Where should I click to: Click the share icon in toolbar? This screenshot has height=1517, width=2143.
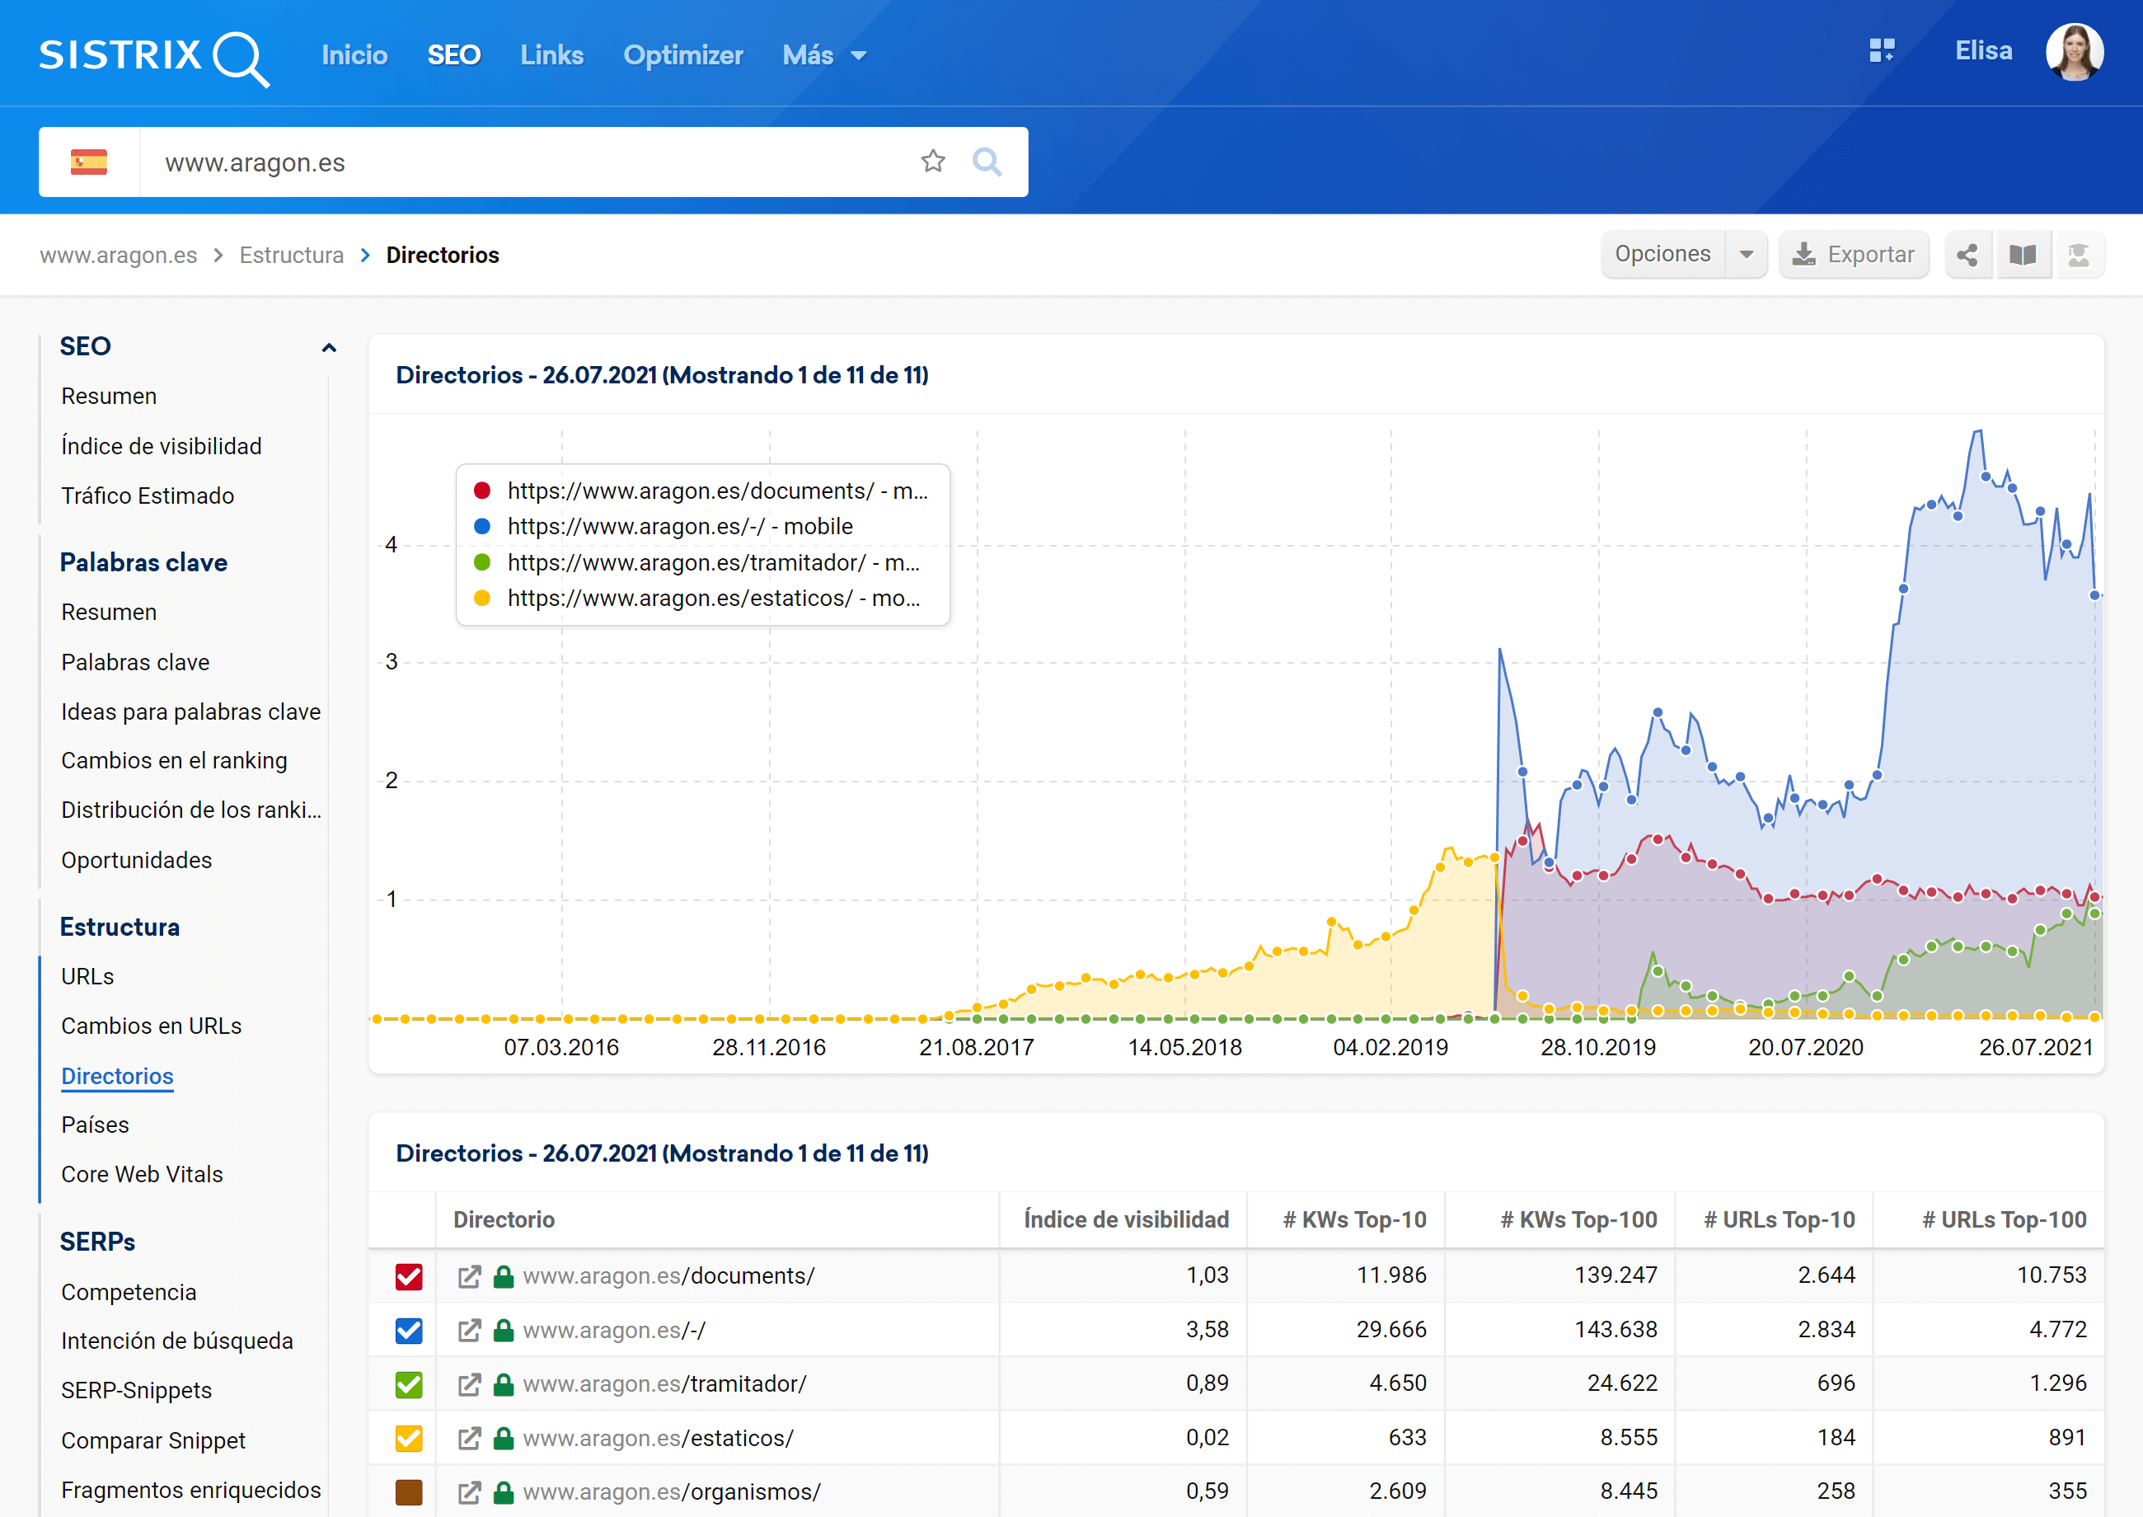coord(1967,254)
